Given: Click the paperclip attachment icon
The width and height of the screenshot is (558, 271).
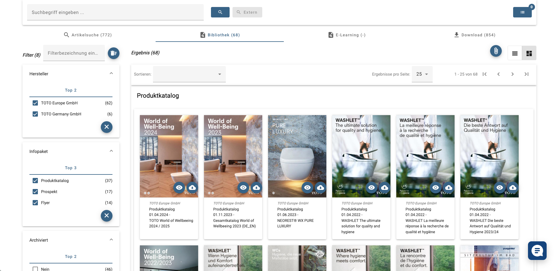Looking at the screenshot, I should click(496, 51).
